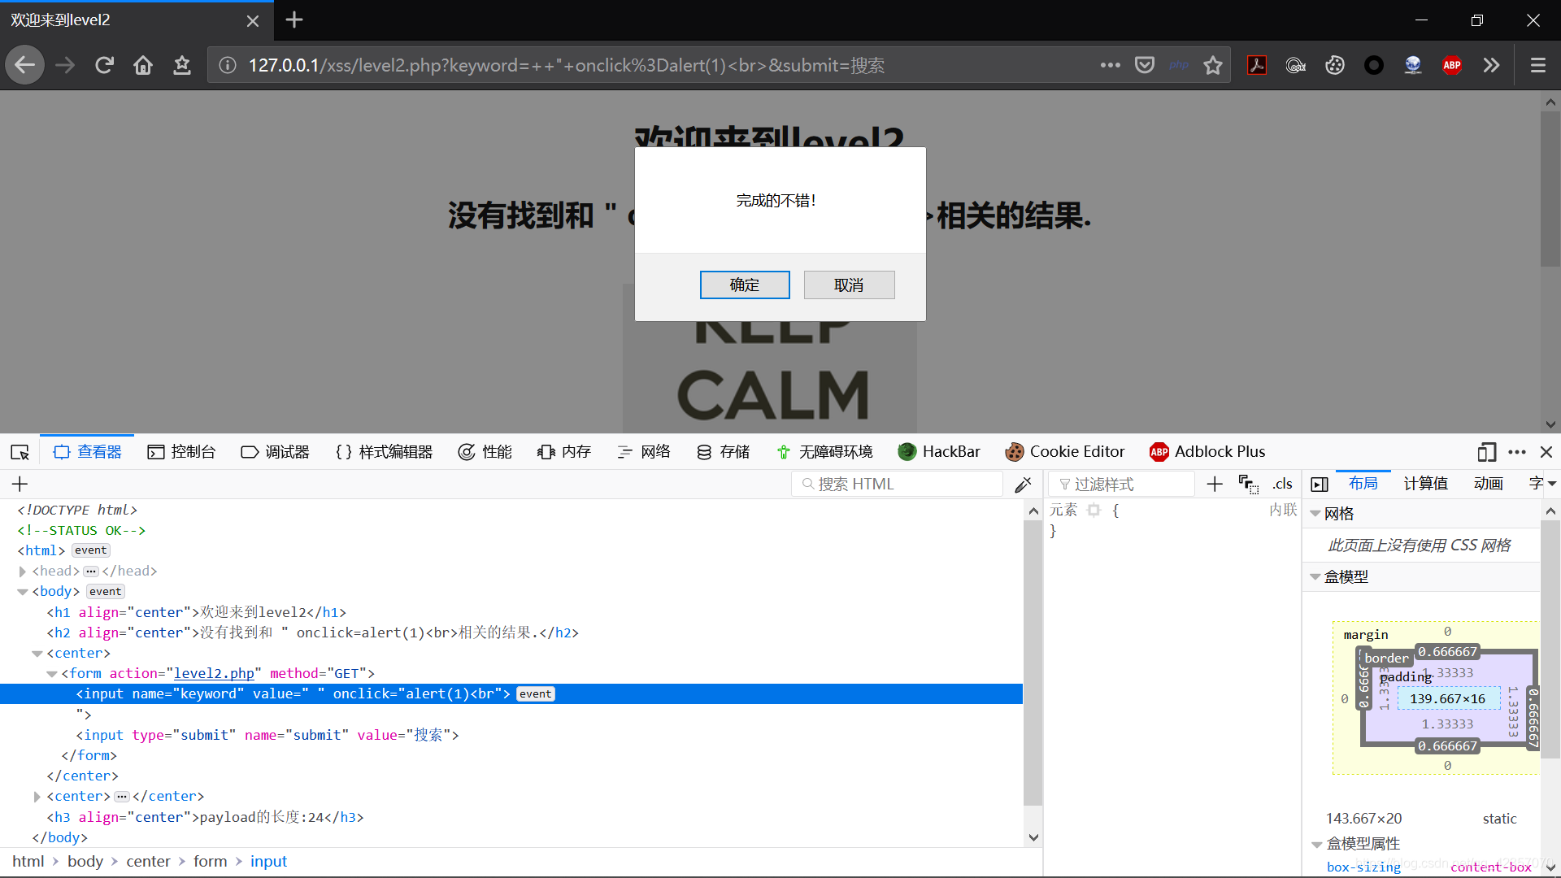The width and height of the screenshot is (1561, 878).
Task: Reload the current page
Action: pyautogui.click(x=104, y=65)
